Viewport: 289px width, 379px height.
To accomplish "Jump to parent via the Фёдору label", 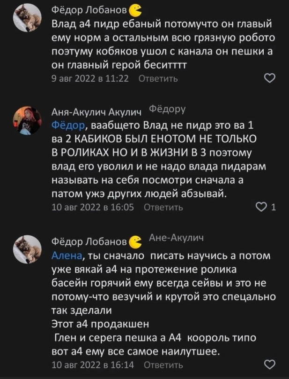I will coord(167,110).
